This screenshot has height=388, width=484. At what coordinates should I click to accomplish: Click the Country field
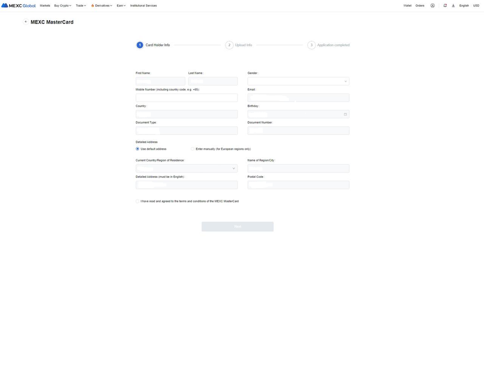point(186,114)
